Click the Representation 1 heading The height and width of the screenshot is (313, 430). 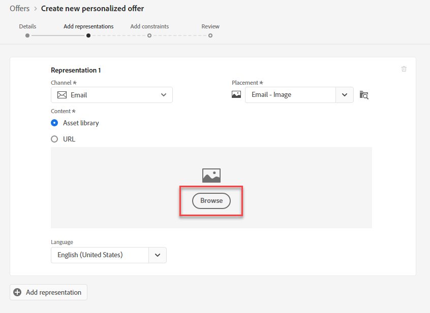[76, 71]
